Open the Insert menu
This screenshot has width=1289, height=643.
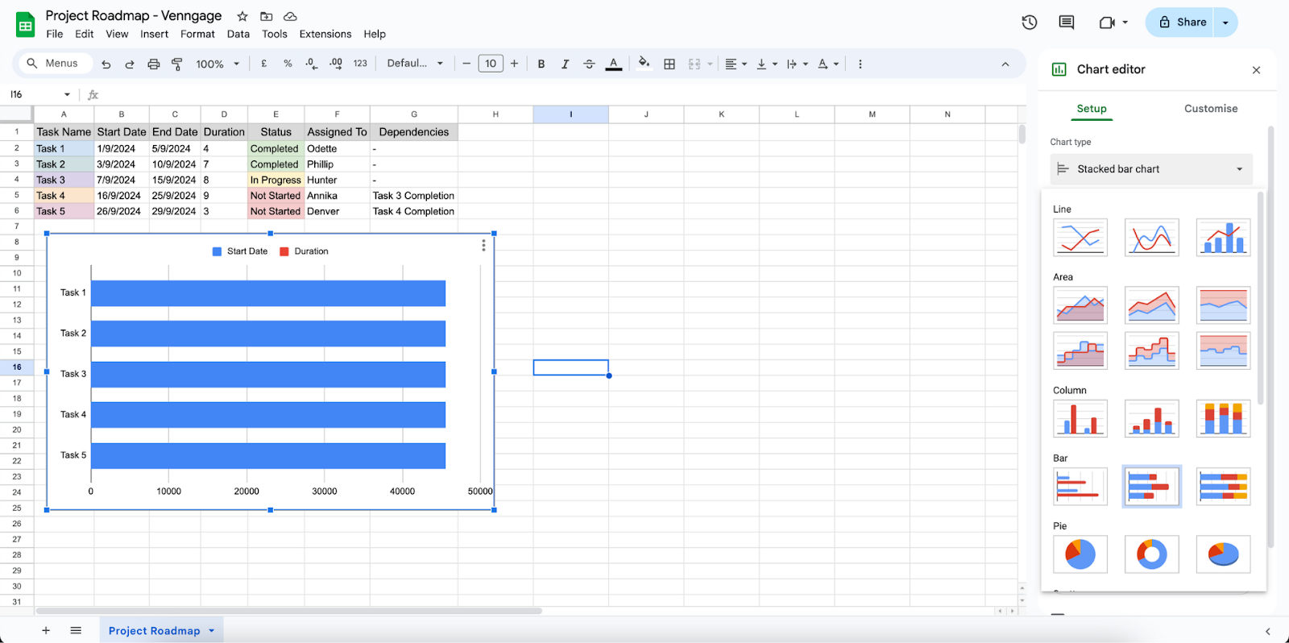[154, 34]
